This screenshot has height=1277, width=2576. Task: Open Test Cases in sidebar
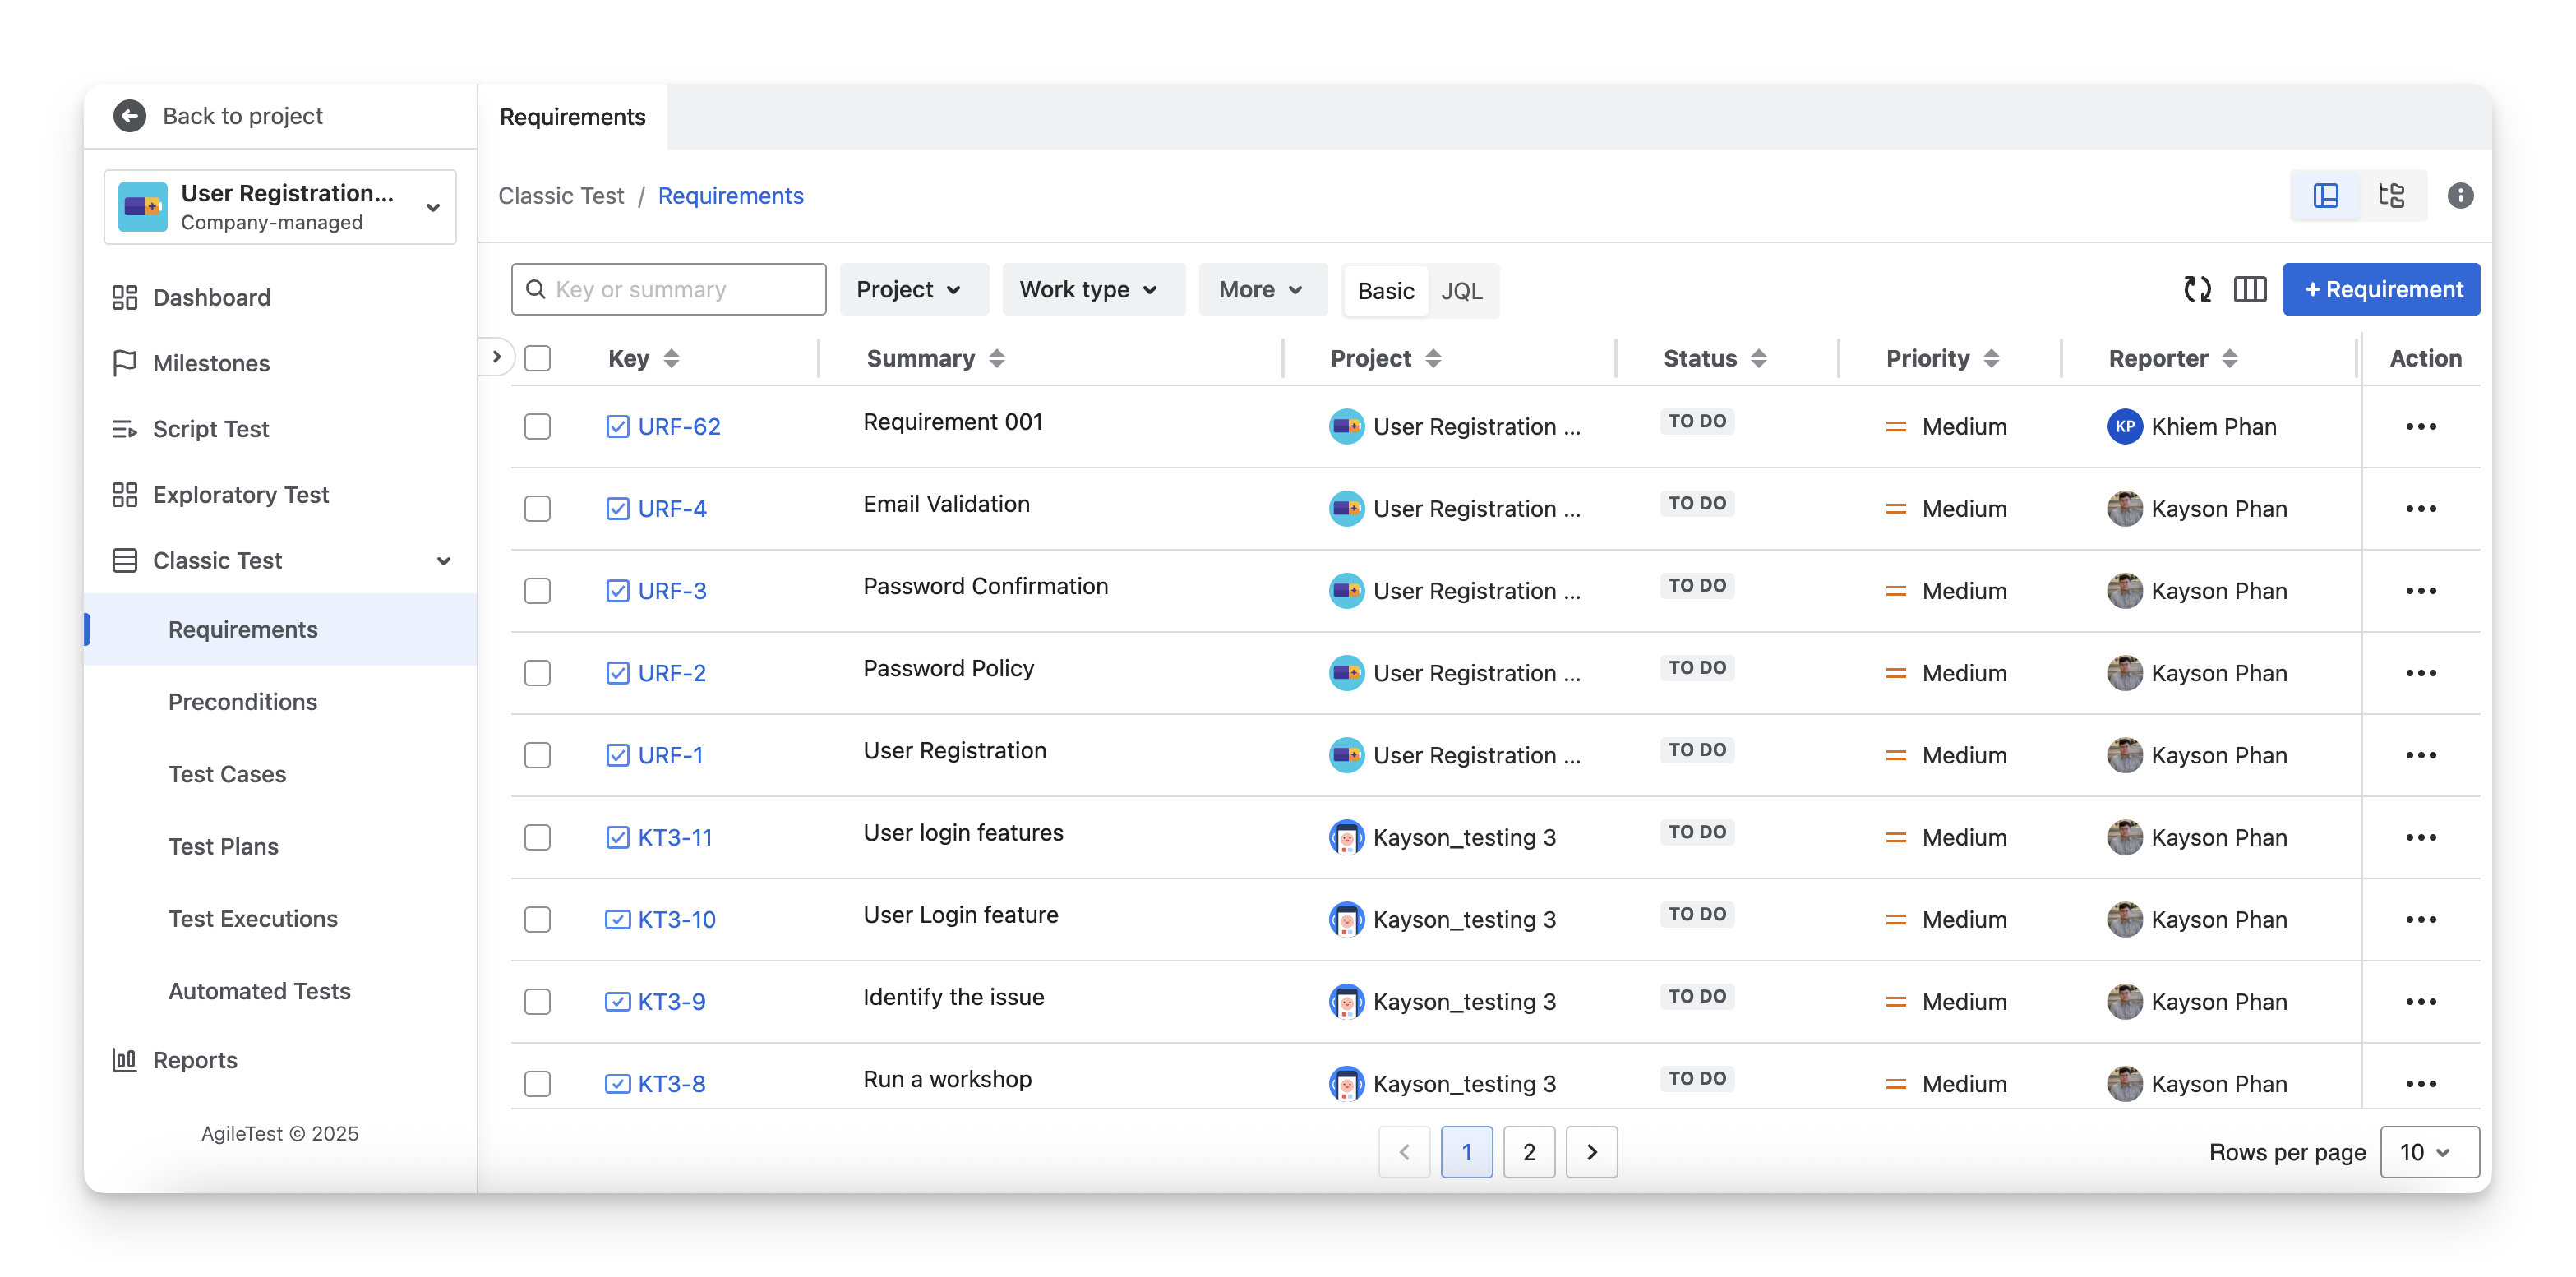[227, 774]
